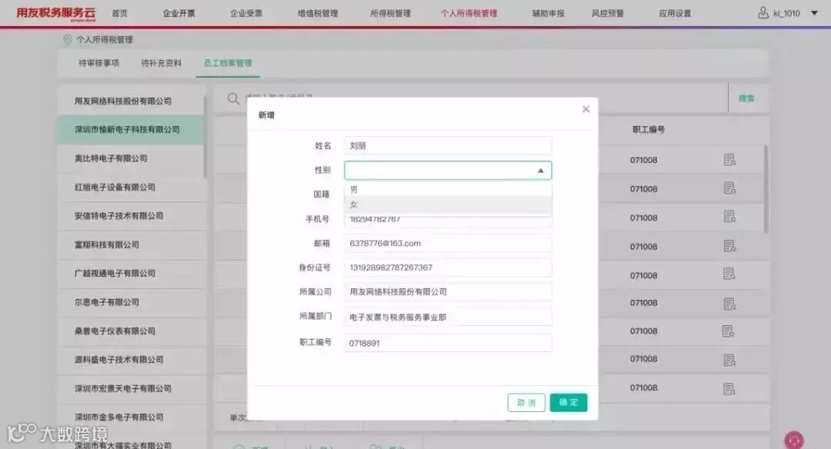This screenshot has height=449, width=831.
Task: Switch to the 员工档案管理 tab
Action: (x=228, y=63)
